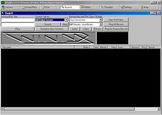
Task: Minimize the inner Search window
Action: click(152, 13)
